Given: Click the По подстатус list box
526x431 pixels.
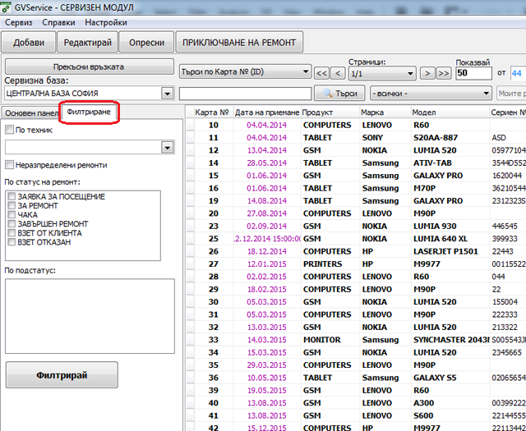Looking at the screenshot, I should (x=90, y=316).
